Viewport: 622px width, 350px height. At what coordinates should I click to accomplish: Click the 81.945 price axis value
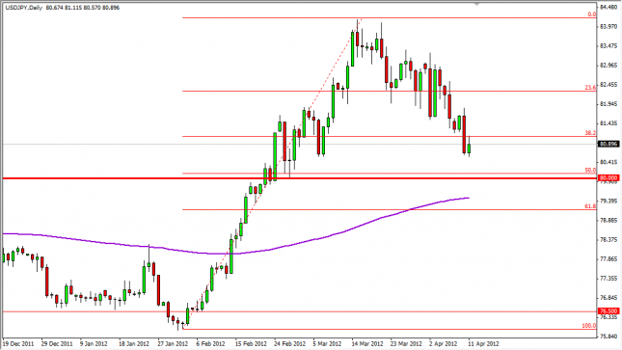[x=608, y=104]
